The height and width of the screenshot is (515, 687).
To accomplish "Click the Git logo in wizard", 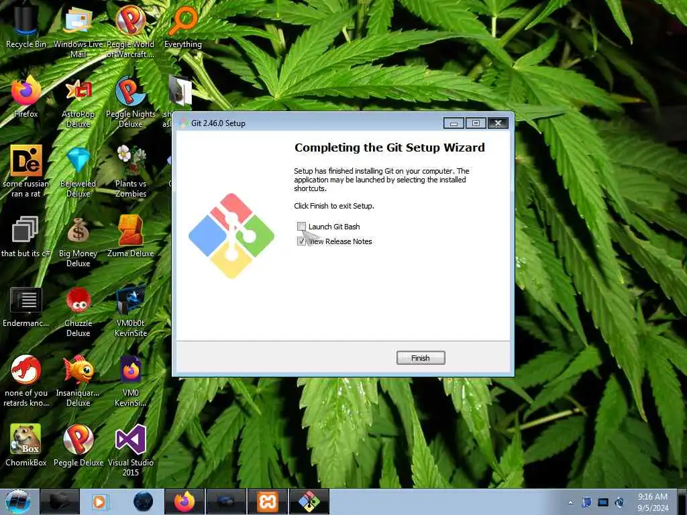I will pos(231,235).
